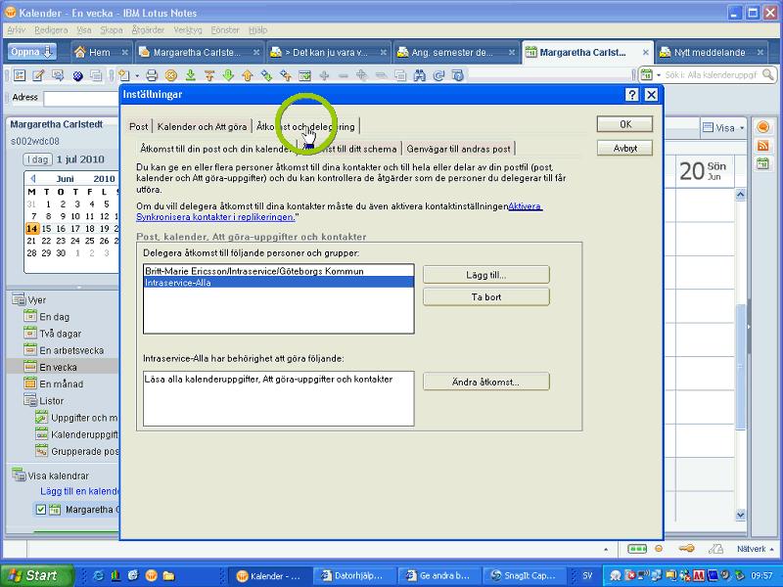Screen dimensions: 783x587
Task: Click the calendar vertical scrollbar up arrow
Action: coord(740,195)
